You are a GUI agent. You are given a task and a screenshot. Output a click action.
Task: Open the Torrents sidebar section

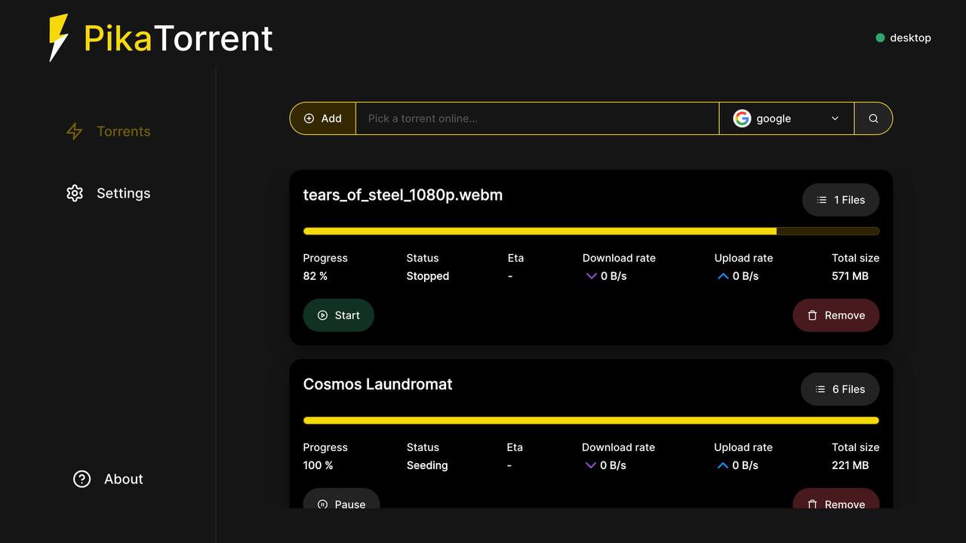(109, 131)
